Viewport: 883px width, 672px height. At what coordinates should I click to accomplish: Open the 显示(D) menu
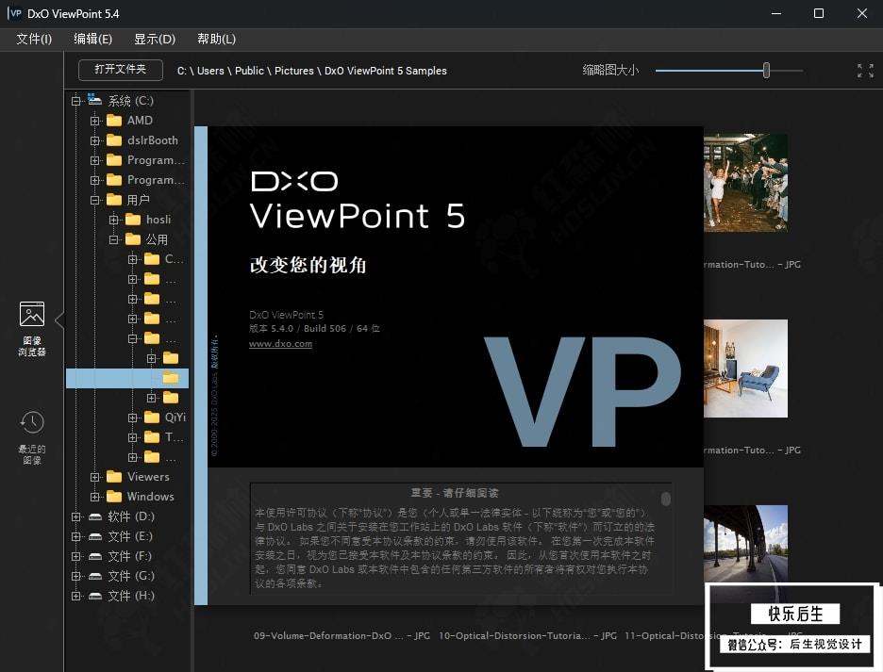pos(155,39)
